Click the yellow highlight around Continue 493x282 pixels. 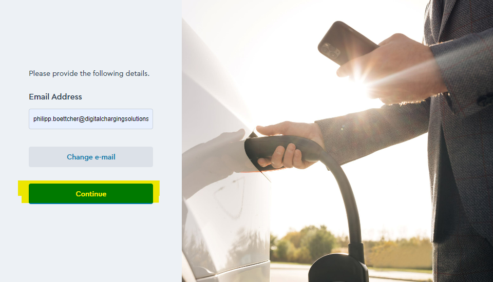click(89, 192)
